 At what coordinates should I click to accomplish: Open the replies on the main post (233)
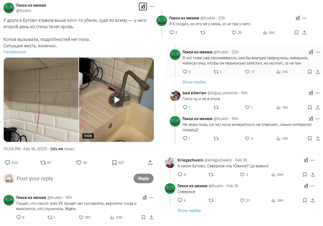[8, 163]
